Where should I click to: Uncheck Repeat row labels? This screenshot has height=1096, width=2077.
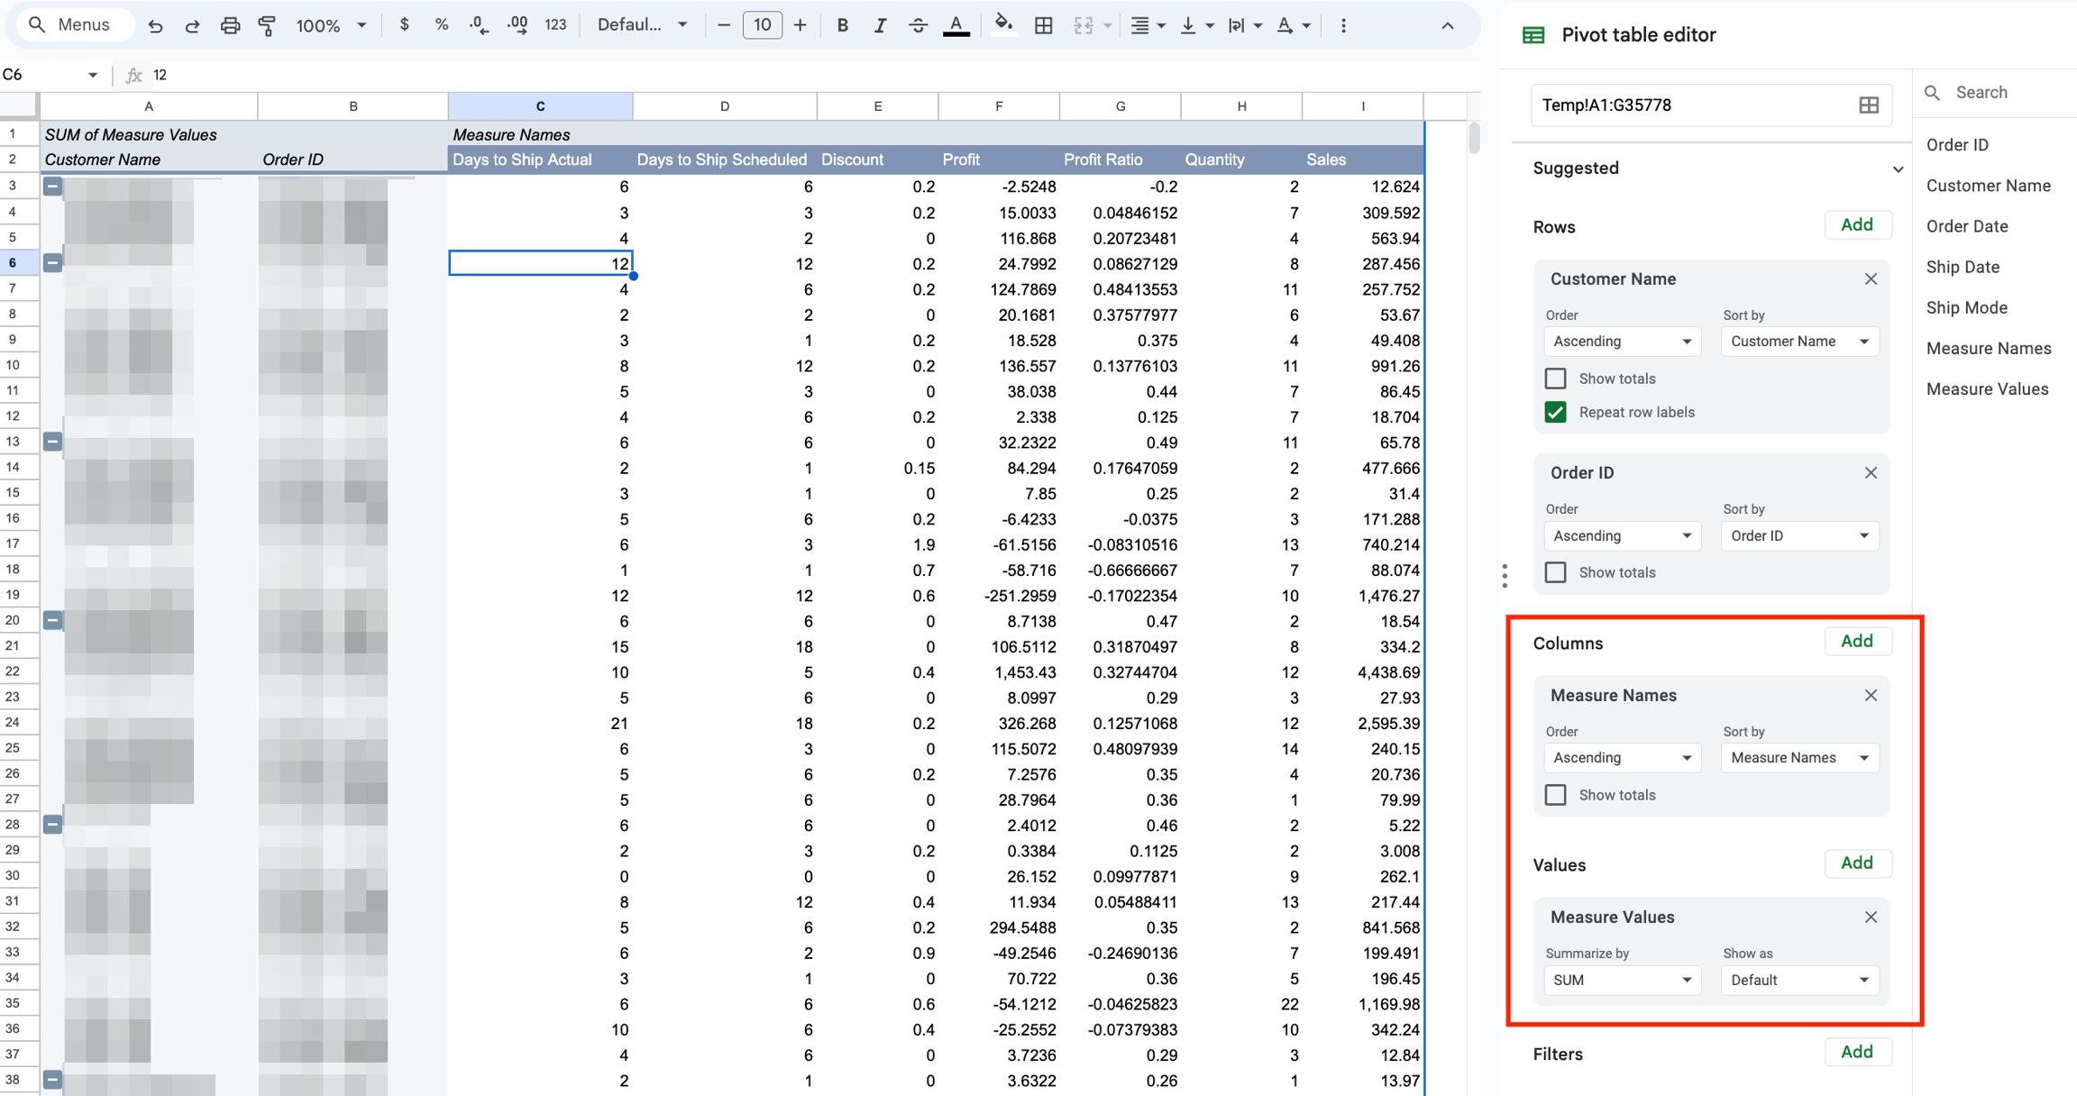pos(1556,412)
